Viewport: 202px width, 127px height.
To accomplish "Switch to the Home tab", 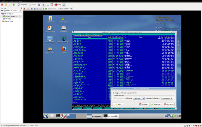I will click(x=27, y=9).
